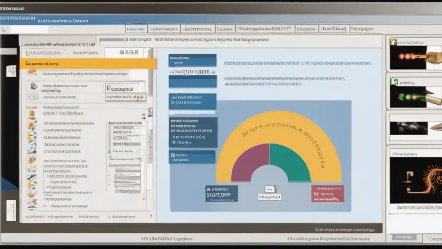
Task: Open the dropdown box beside the emblem icon row
Action: (x=125, y=88)
